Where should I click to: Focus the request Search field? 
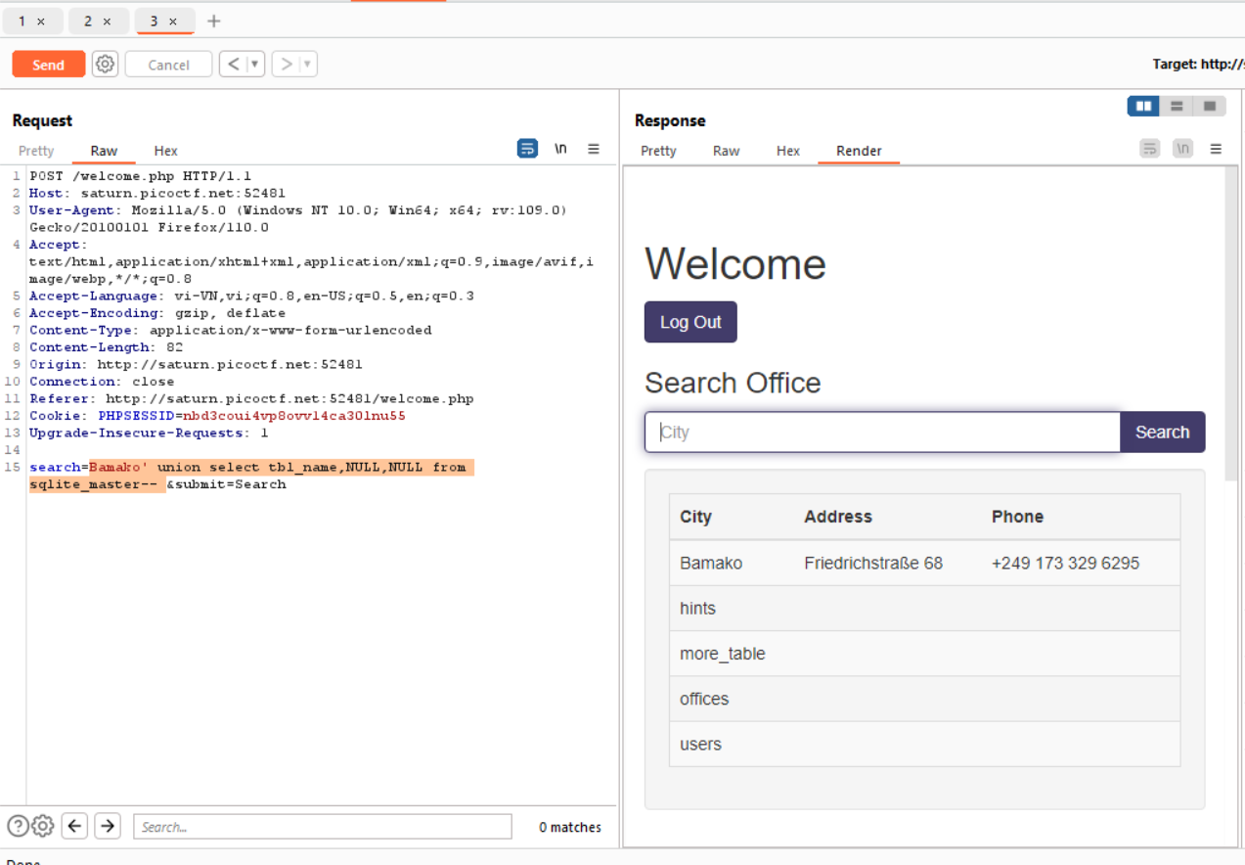tap(323, 827)
